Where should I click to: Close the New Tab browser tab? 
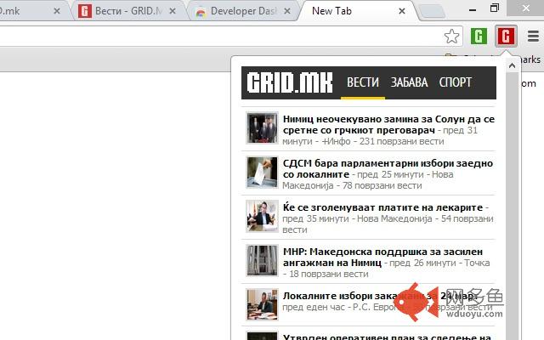[402, 11]
